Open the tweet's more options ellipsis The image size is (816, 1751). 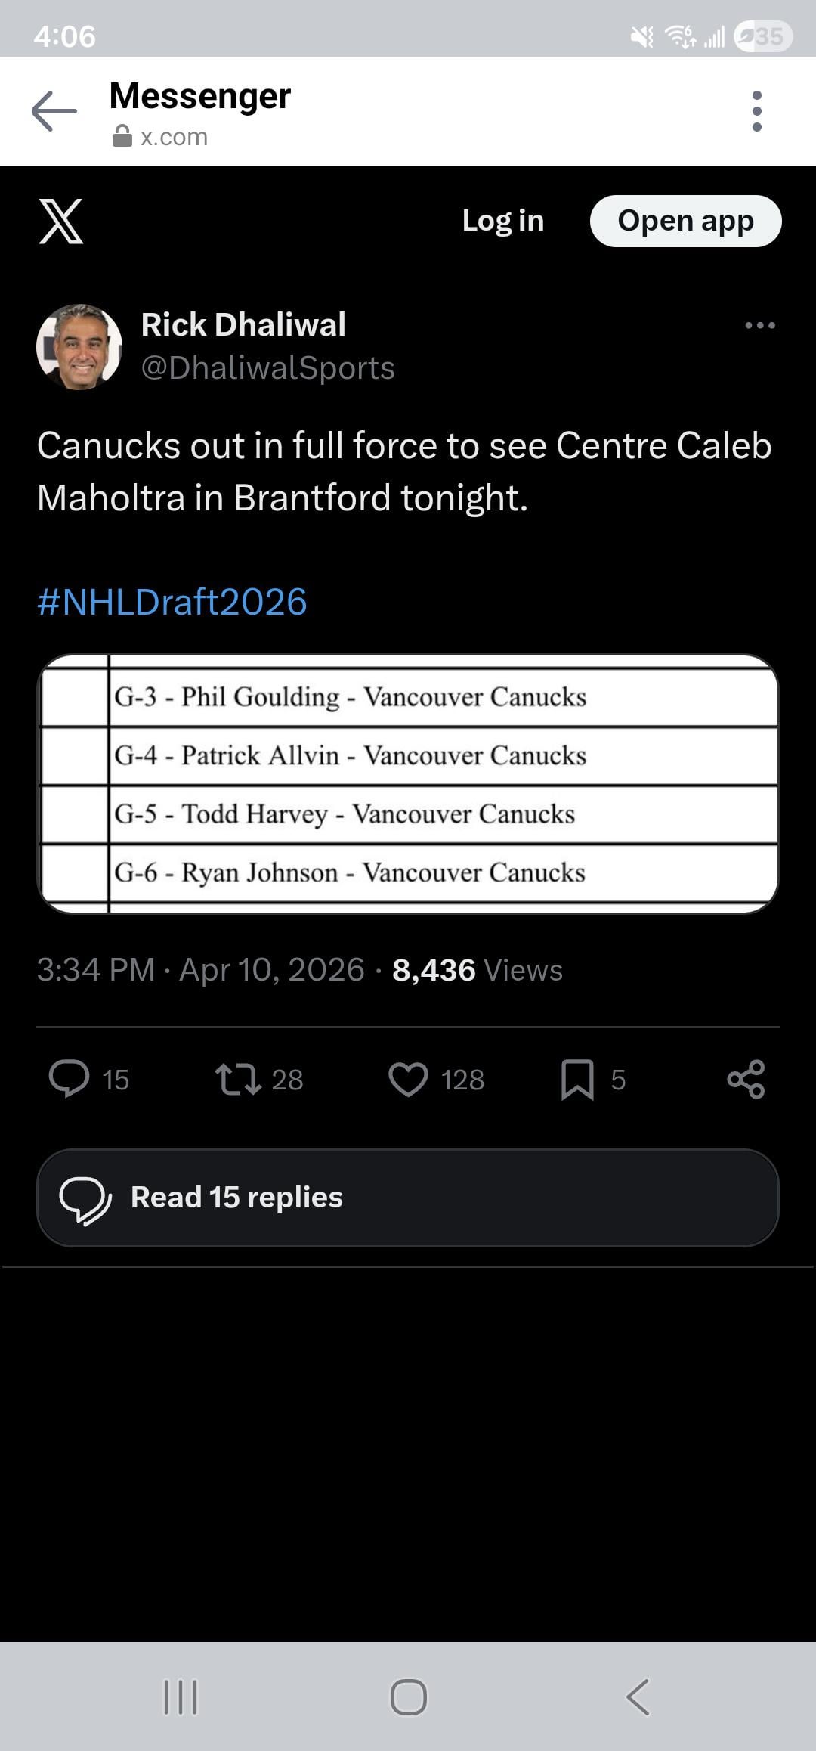point(759,325)
